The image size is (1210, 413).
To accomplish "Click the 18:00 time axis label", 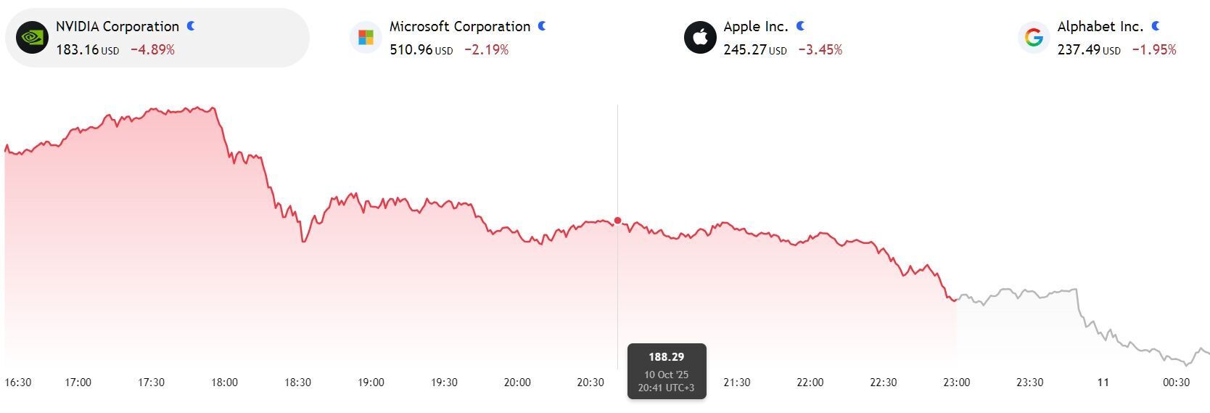I will pos(224,383).
